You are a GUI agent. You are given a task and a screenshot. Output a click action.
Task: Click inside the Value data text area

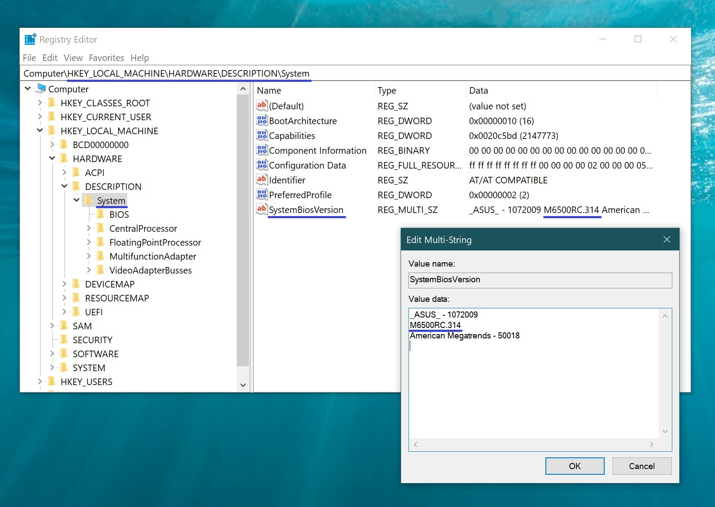click(533, 383)
